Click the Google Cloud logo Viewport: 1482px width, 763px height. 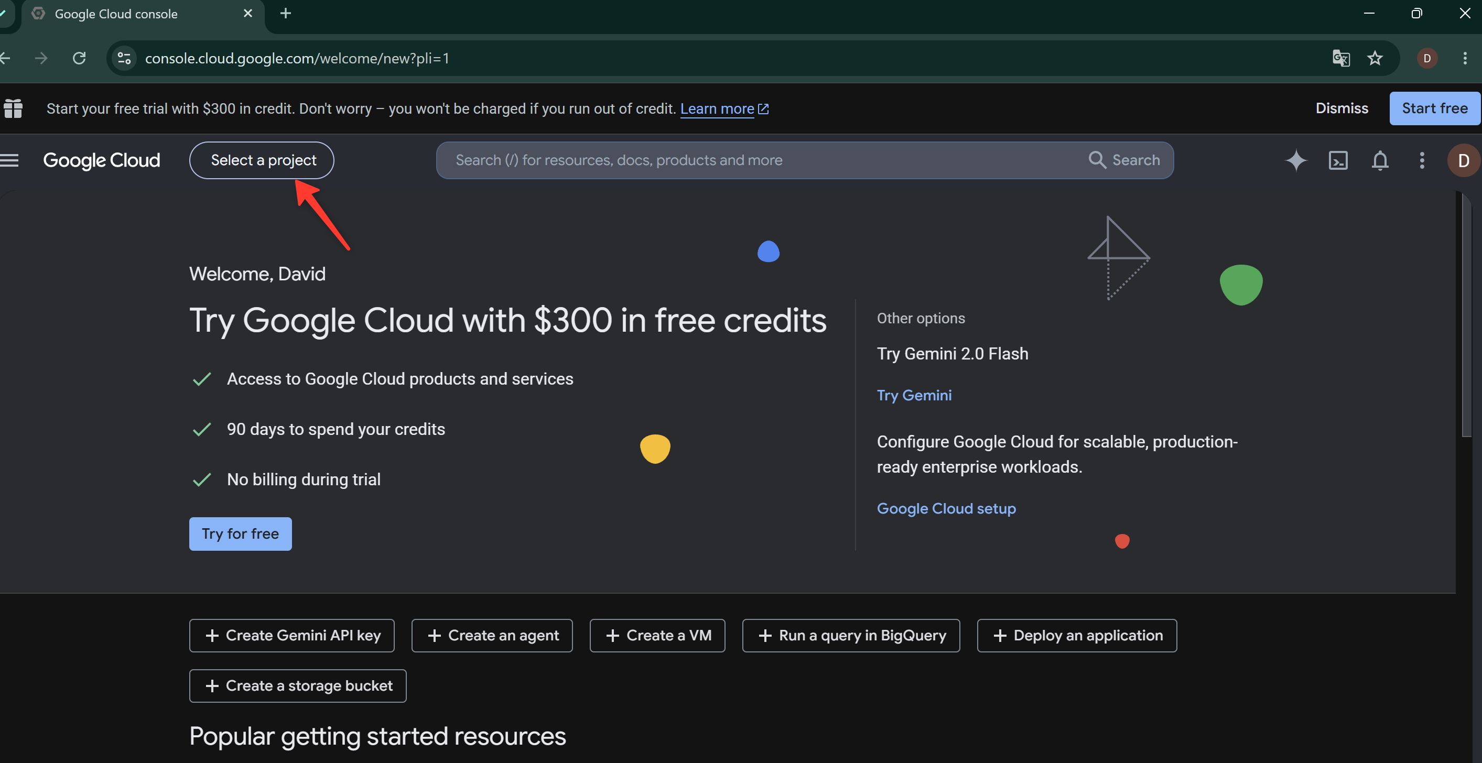[x=102, y=160]
